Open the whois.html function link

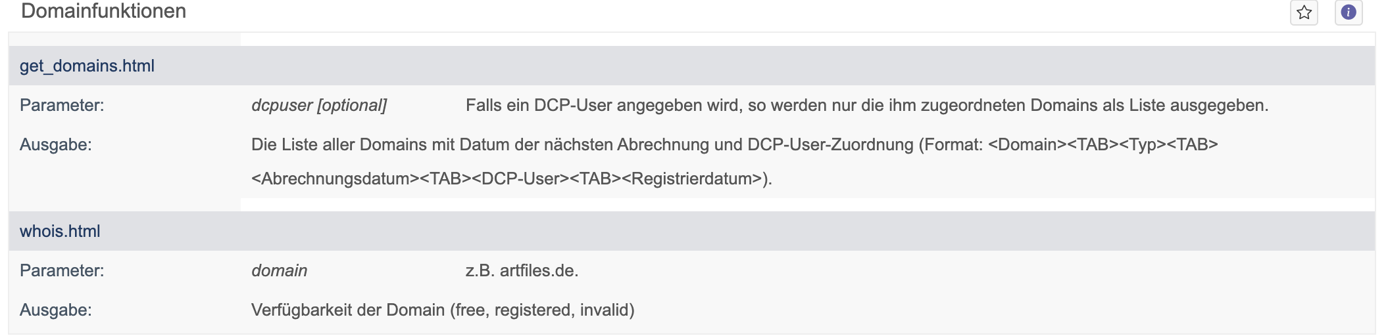60,231
